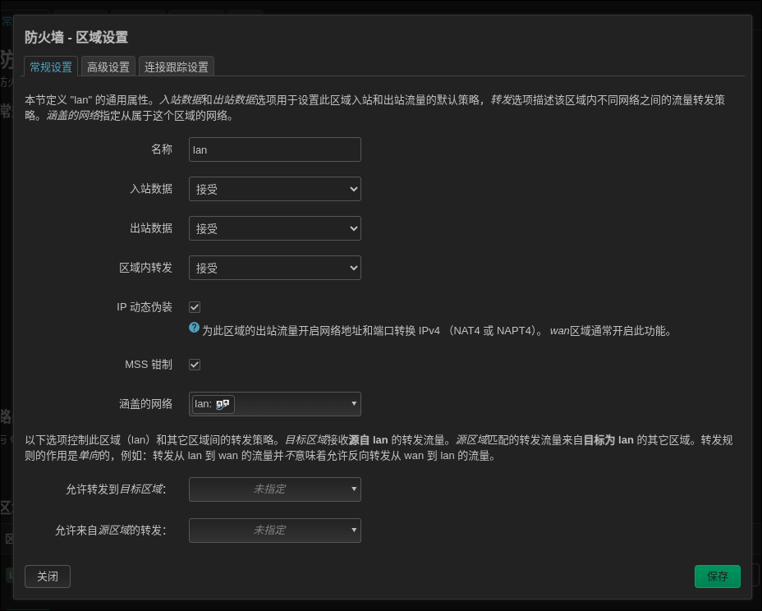Screen dimensions: 762x611
Task: Focus the 名称 input field containing lan
Action: [274, 149]
